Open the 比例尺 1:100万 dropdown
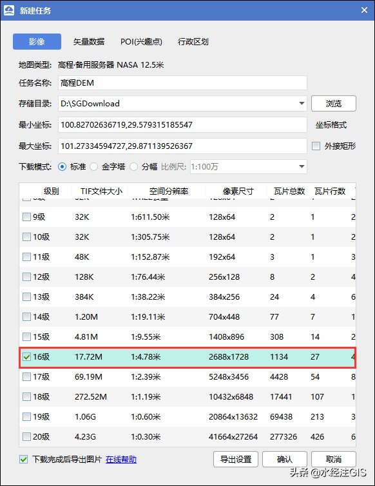This screenshot has width=375, height=486. pos(302,167)
